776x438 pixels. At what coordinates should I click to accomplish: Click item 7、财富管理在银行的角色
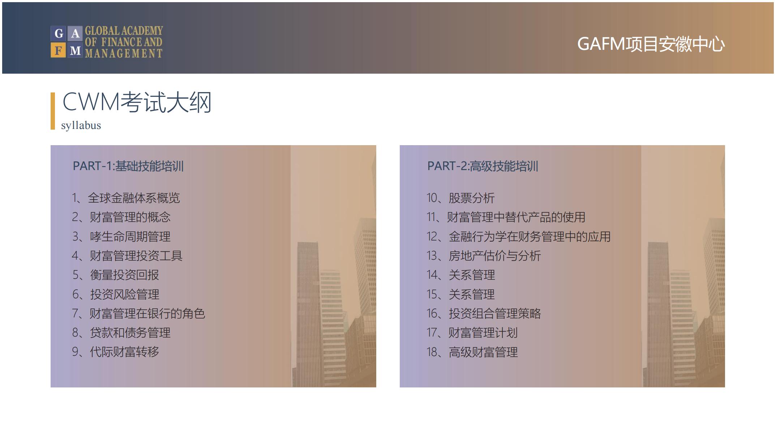tap(138, 313)
